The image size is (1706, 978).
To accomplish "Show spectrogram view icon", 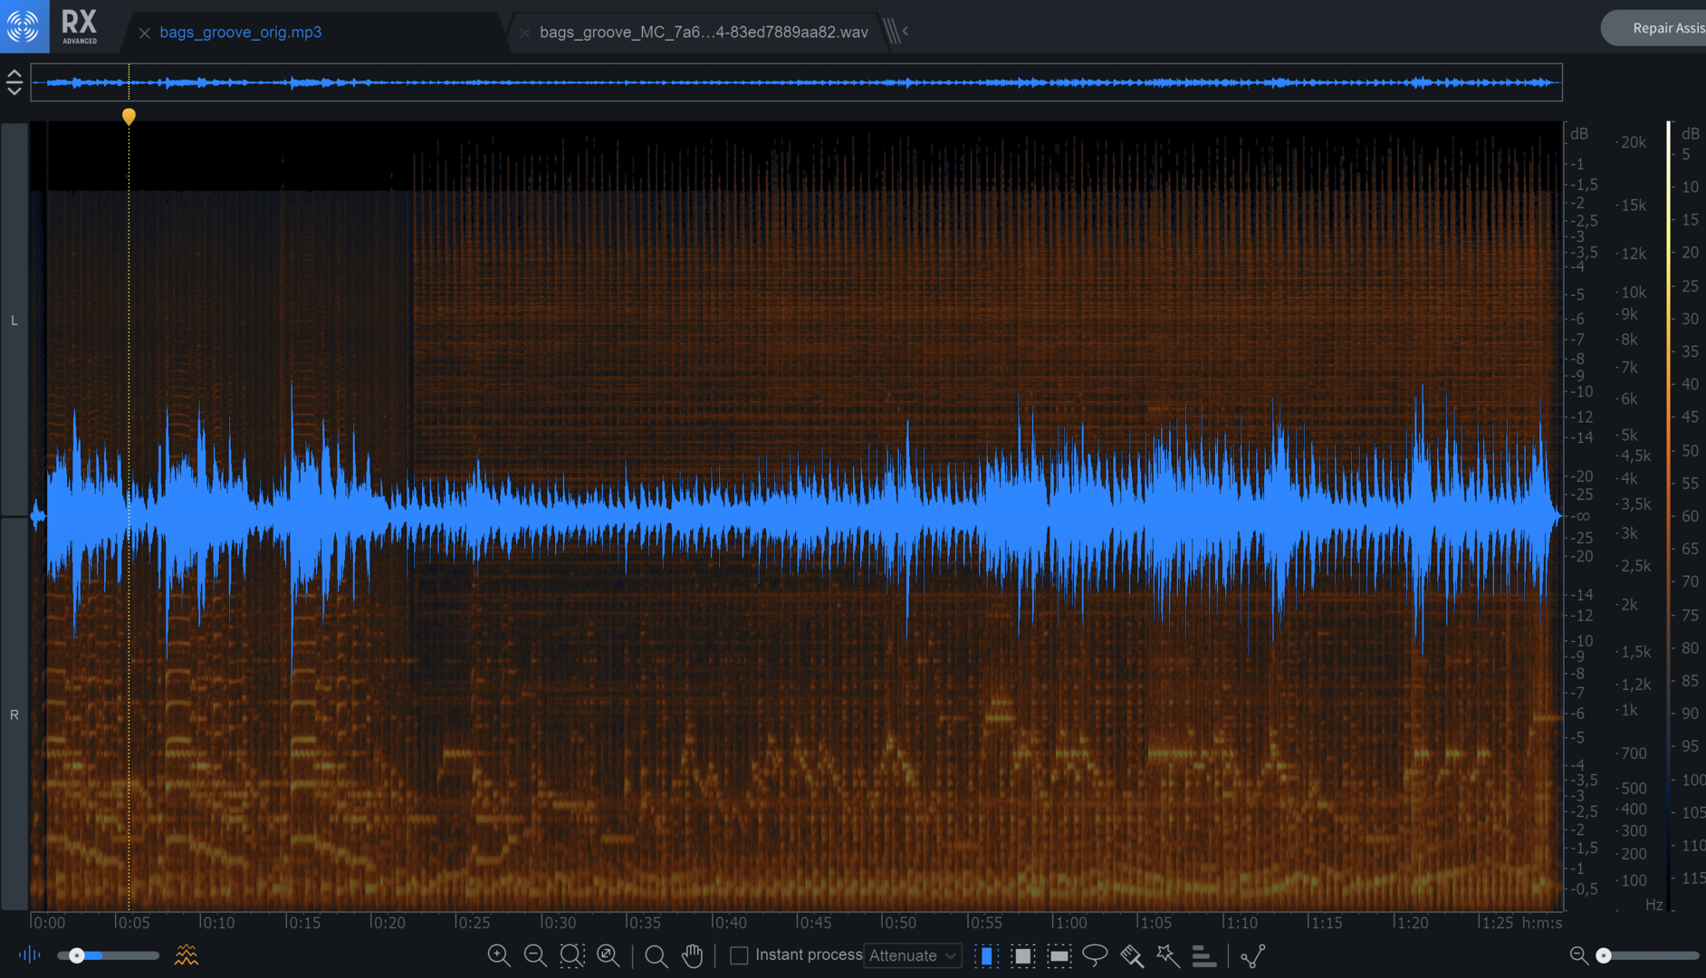I will [x=187, y=954].
